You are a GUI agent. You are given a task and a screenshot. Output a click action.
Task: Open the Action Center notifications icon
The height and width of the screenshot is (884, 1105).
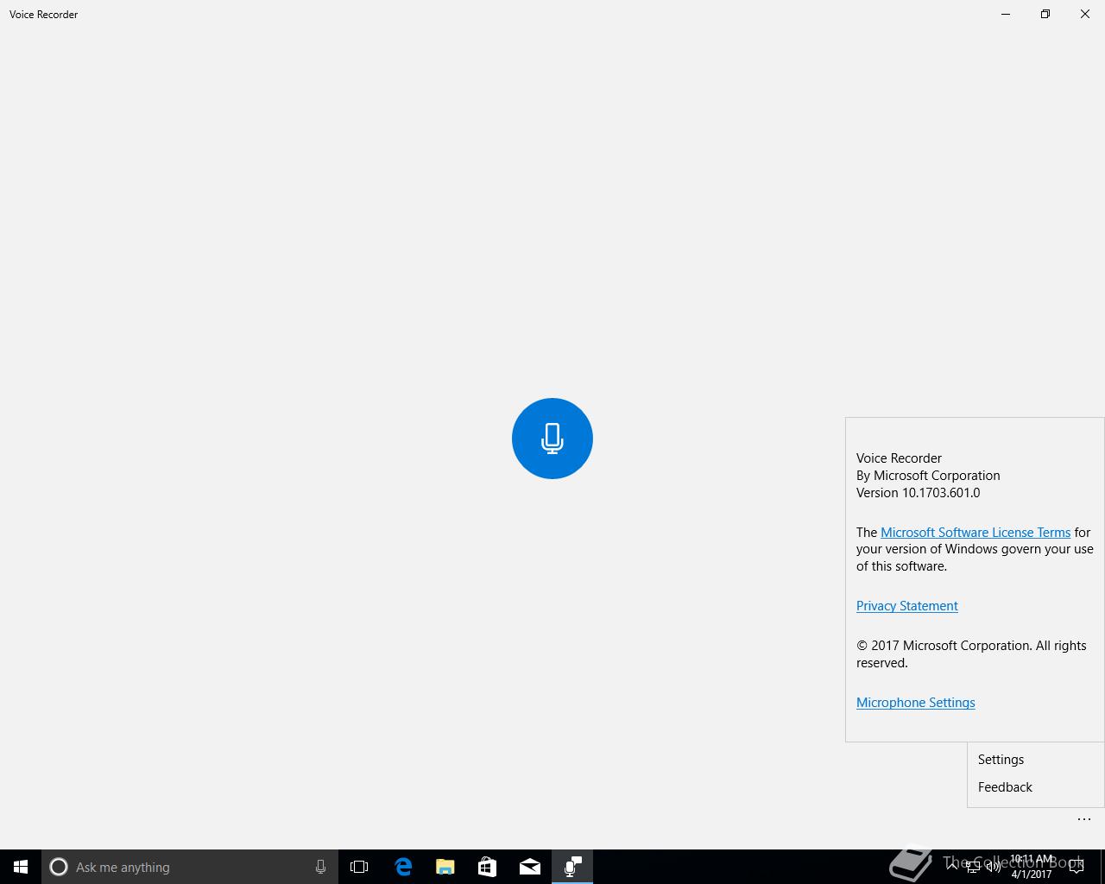coord(1077,867)
